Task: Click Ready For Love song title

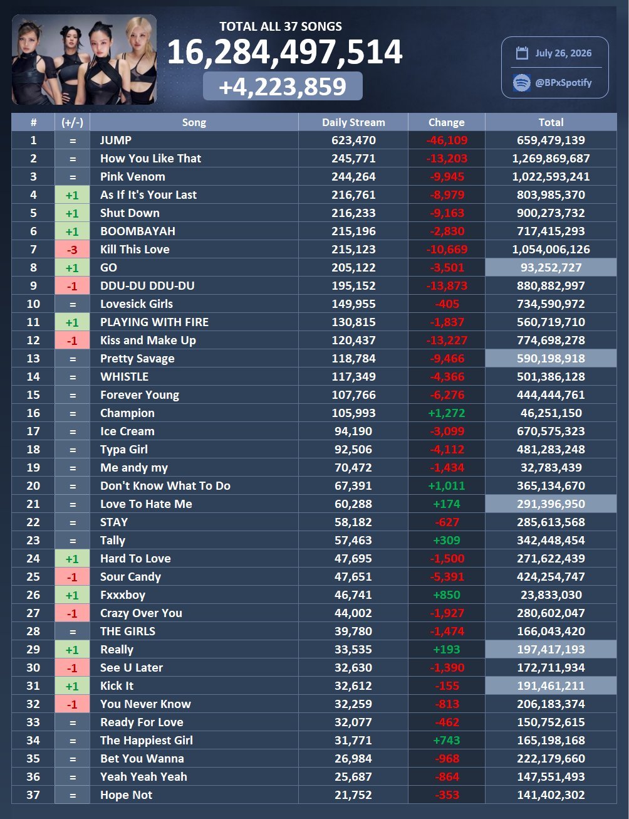Action: 142,722
